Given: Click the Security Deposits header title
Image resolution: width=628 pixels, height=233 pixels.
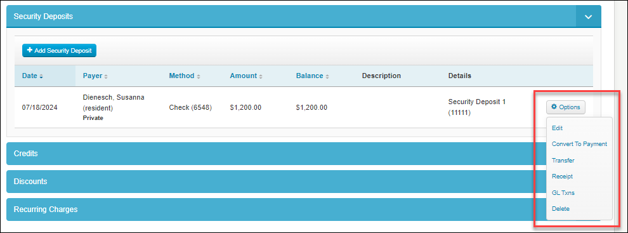Looking at the screenshot, I should point(43,17).
